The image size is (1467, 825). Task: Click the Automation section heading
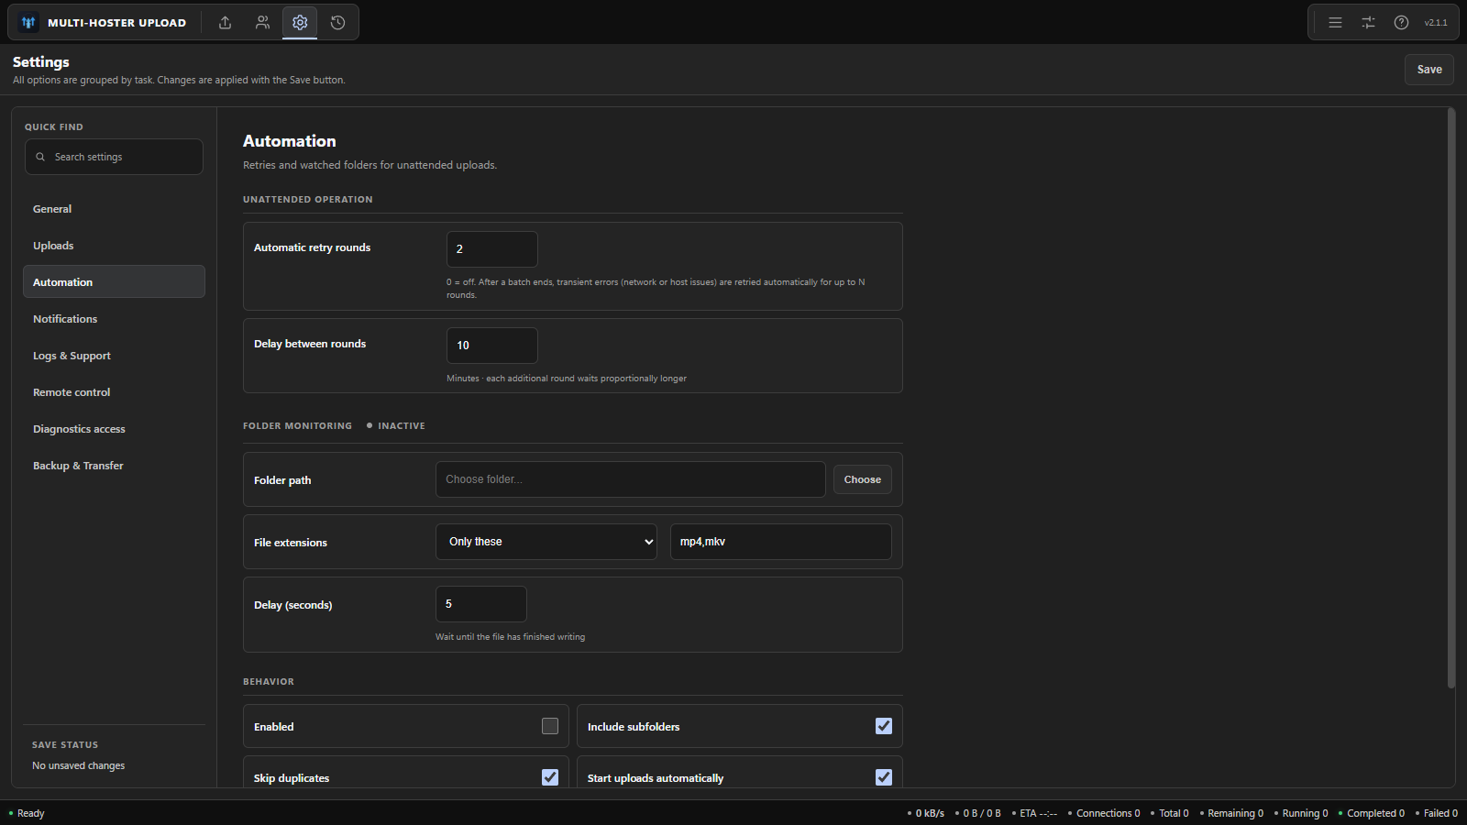(x=290, y=141)
